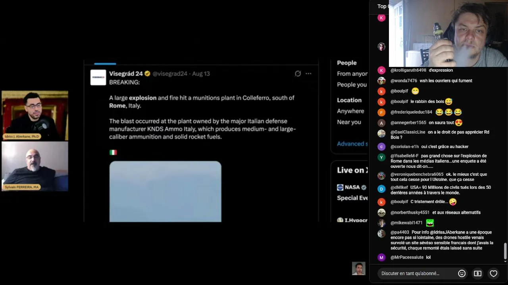508x285 pixels.
Task: Open the Visegrád 24 profile avatar
Action: 98,78
